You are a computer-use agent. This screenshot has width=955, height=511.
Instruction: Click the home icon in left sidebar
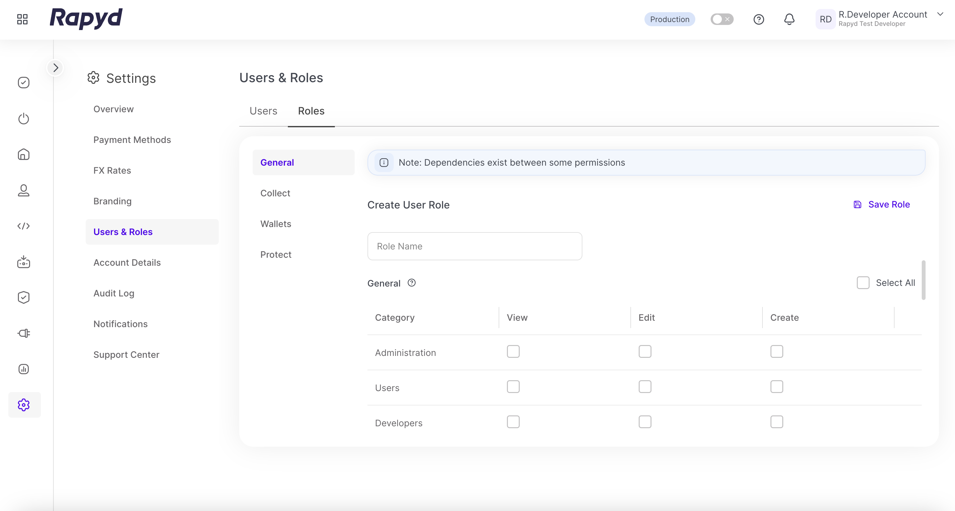tap(23, 154)
